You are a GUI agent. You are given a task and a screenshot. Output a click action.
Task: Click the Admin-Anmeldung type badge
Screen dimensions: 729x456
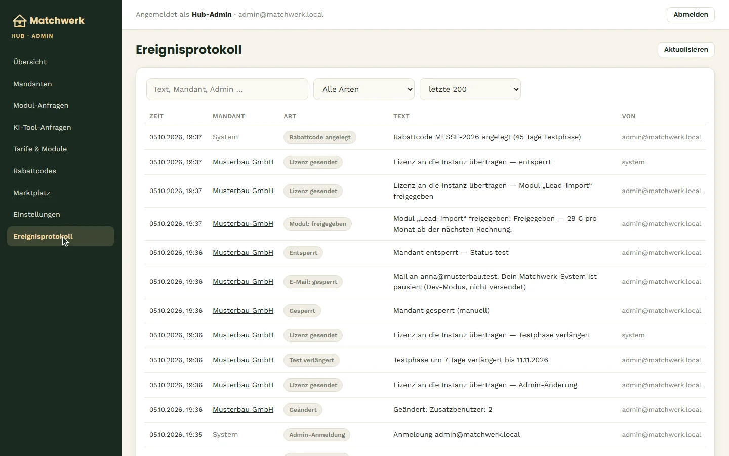click(x=317, y=435)
